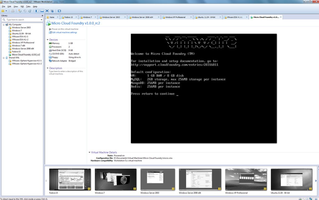Click the library search input field
Viewport: 319px width, 200px height.
pos(22,20)
